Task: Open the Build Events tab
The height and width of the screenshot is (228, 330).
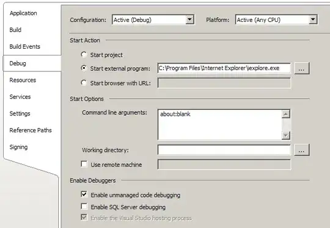Action: [x=25, y=46]
